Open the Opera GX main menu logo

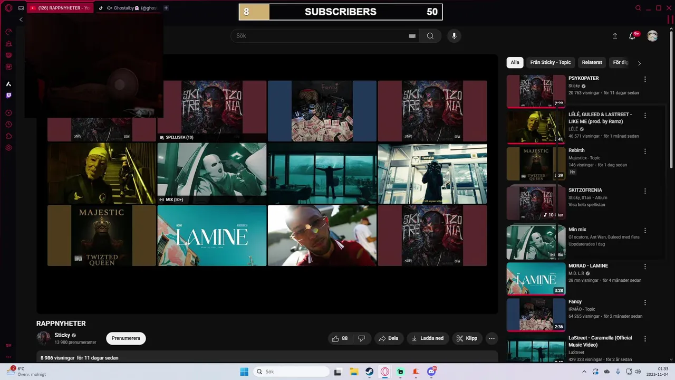[8, 8]
